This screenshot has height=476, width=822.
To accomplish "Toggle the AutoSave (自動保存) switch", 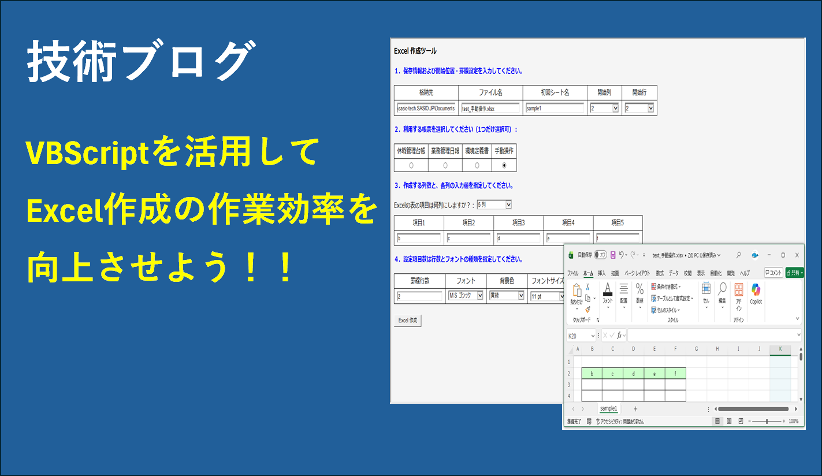I will coord(601,255).
